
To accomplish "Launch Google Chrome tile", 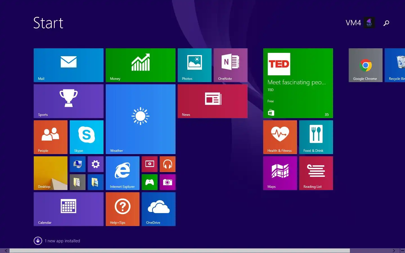I will 366,65.
